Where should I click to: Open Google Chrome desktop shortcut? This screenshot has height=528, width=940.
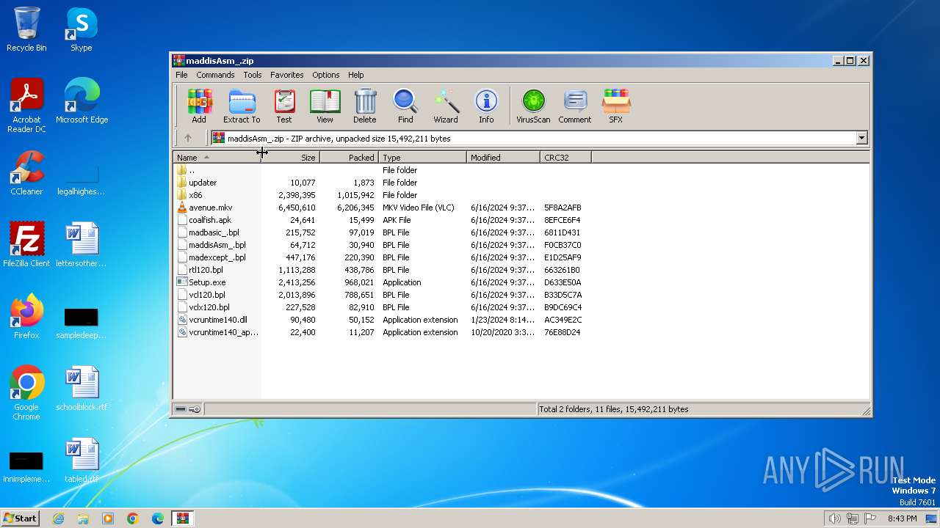26,393
